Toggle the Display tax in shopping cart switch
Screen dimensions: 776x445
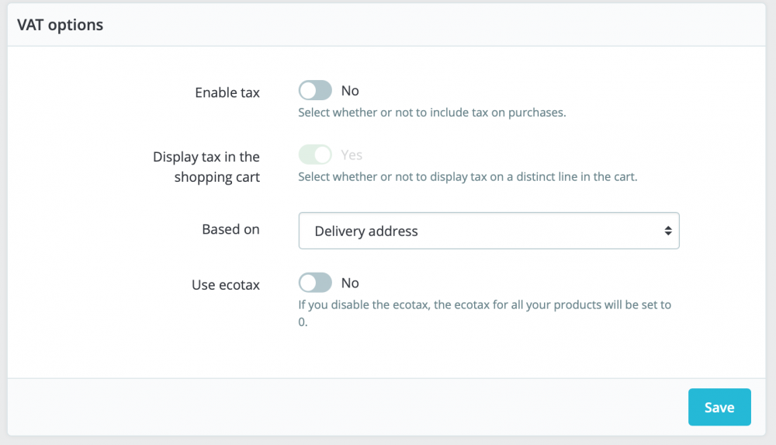[315, 155]
